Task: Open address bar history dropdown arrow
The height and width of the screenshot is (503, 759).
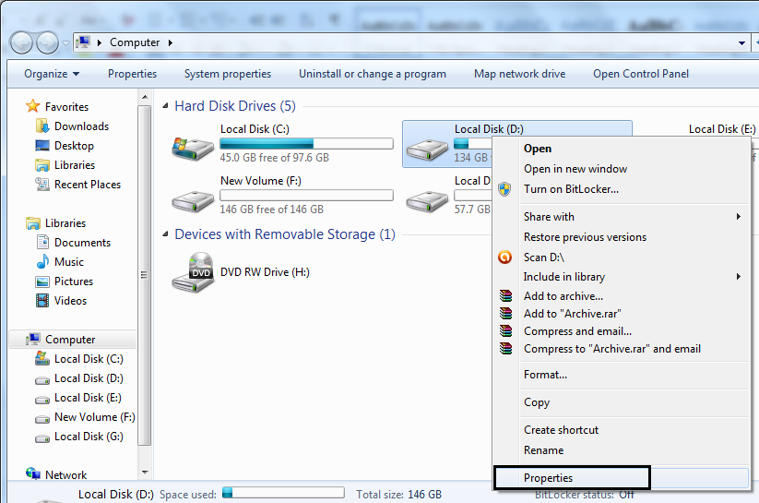Action: click(741, 43)
